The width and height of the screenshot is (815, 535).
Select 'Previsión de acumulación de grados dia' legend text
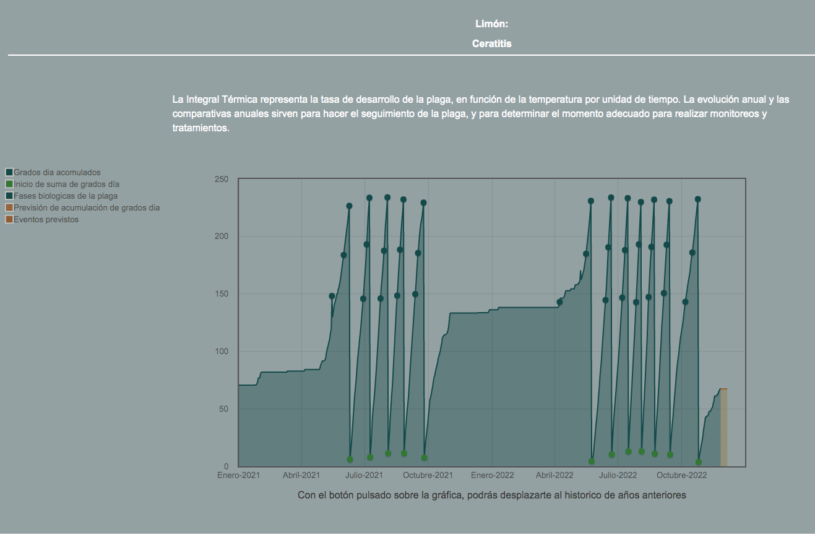point(87,207)
